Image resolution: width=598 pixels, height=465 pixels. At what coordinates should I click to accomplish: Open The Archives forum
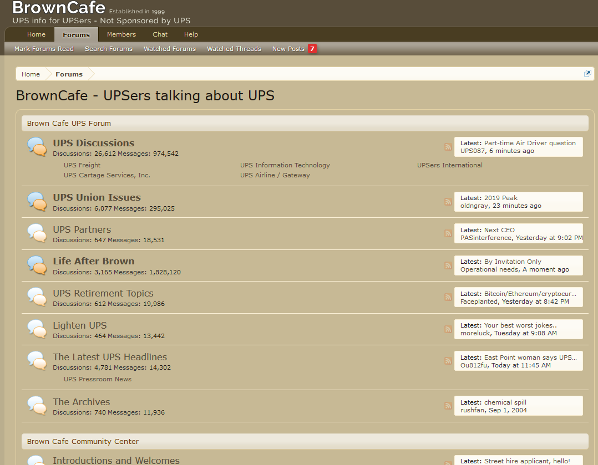pos(81,402)
